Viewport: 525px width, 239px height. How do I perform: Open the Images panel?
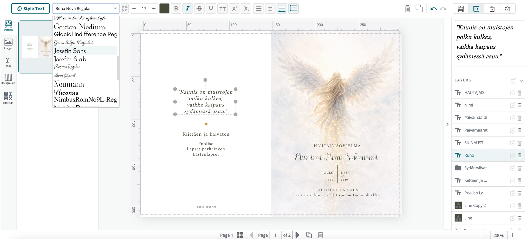click(8, 44)
